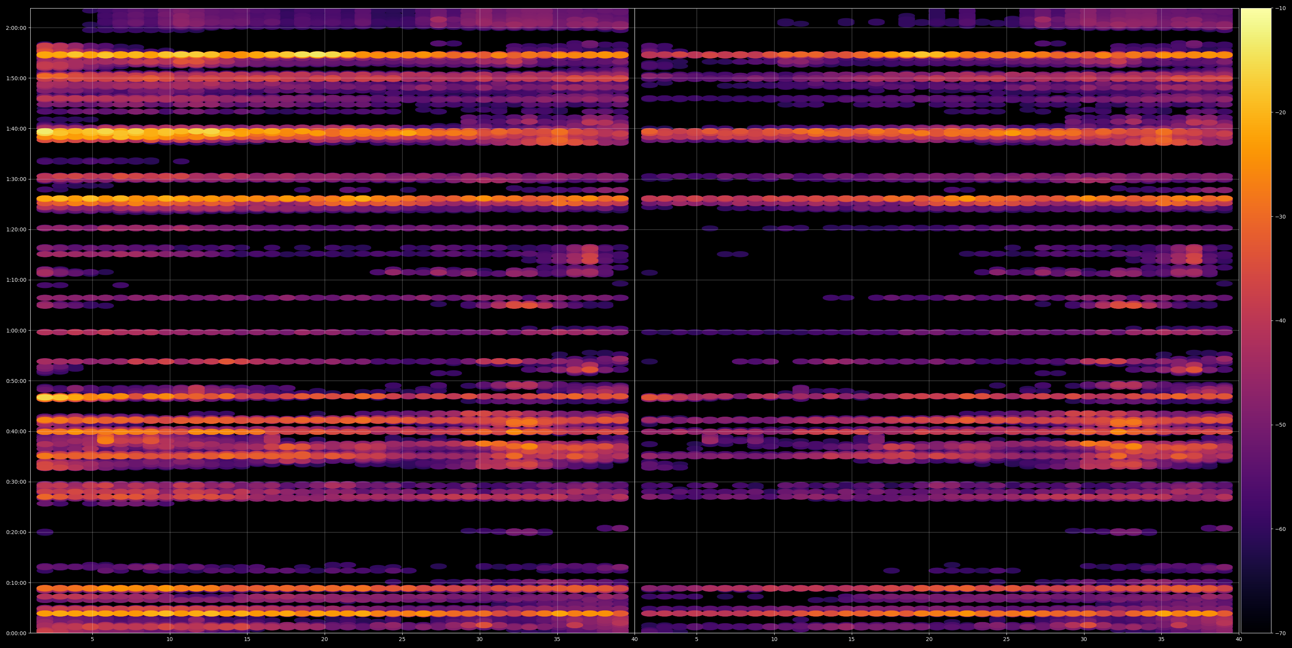
Task: Click the 2:00:00 time axis label
Action: 16,28
